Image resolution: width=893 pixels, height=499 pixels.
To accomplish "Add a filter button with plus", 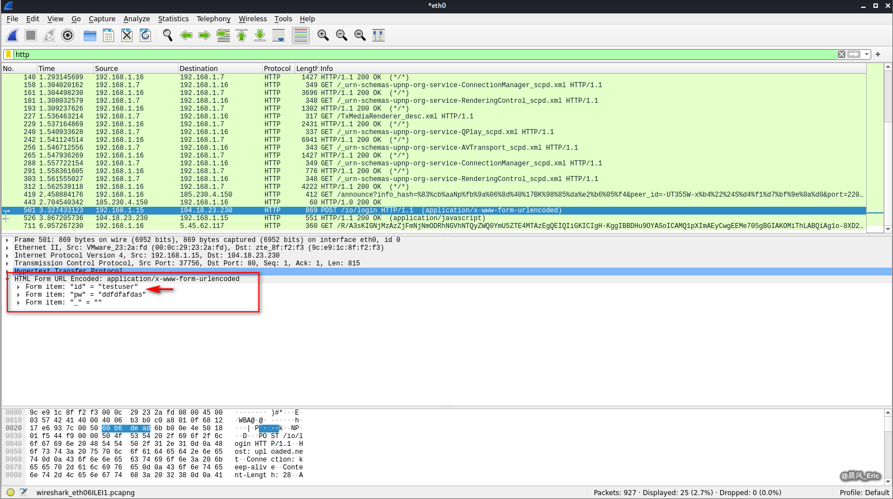I will (878, 54).
